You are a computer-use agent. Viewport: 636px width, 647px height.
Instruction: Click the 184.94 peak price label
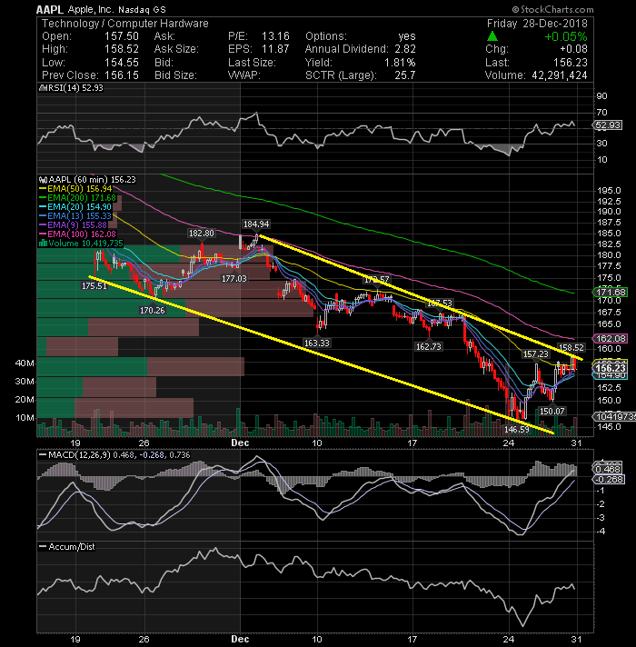256,224
